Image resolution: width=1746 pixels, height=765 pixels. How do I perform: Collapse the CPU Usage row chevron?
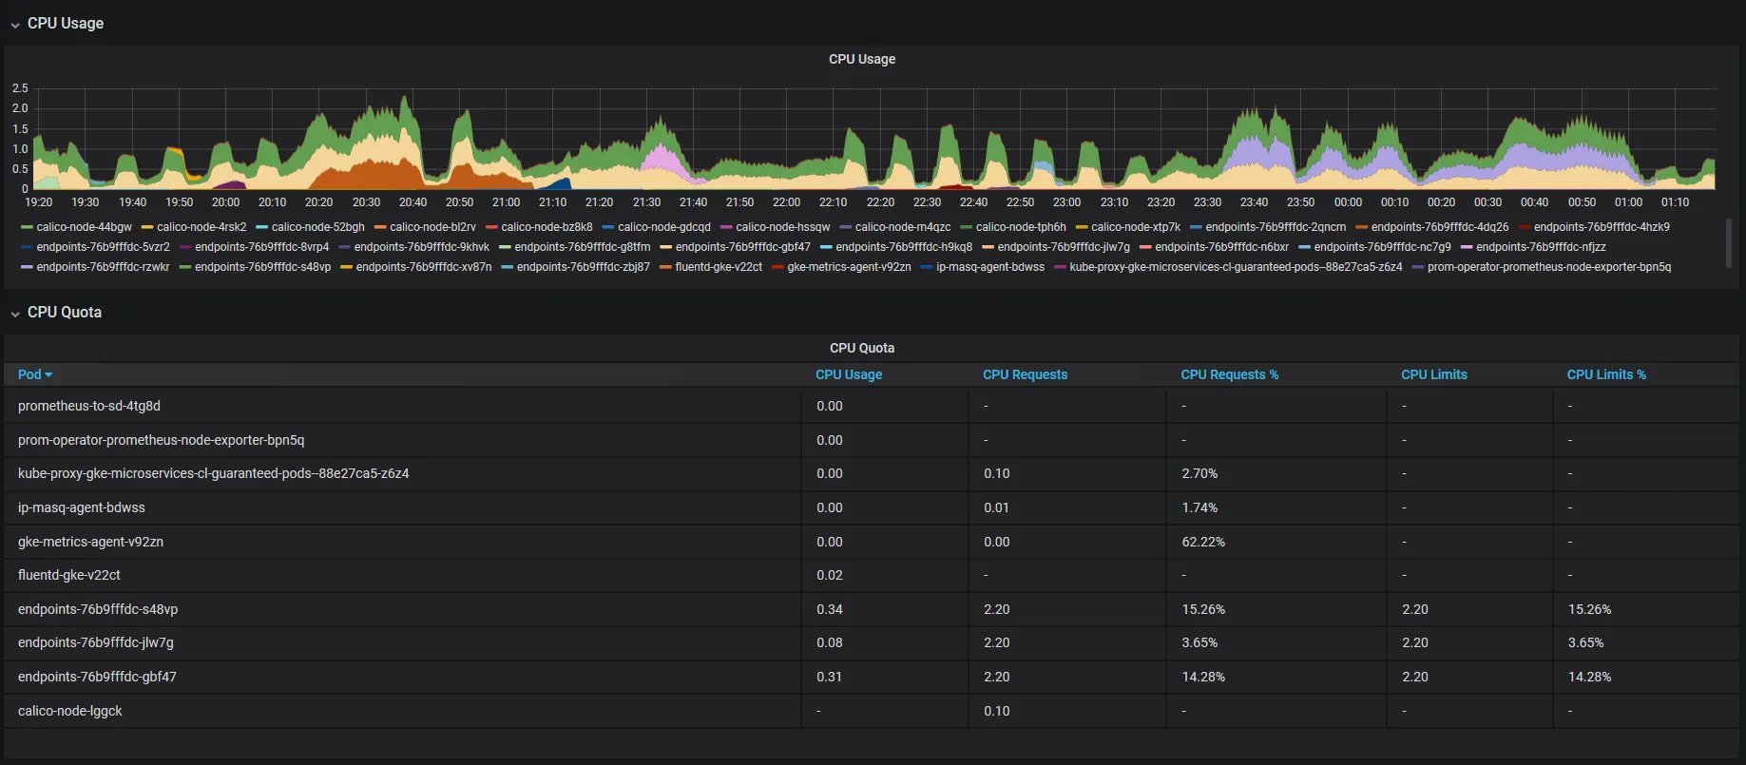click(x=14, y=25)
